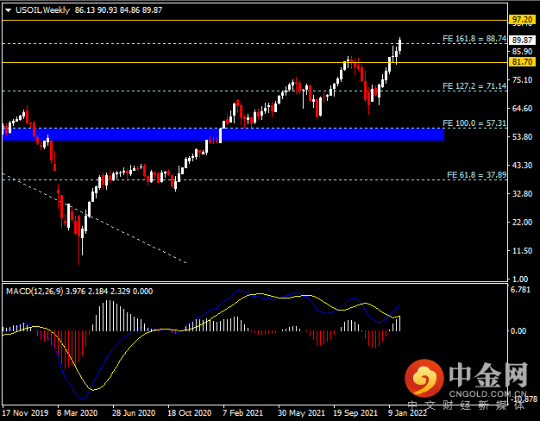Click the 11.50 price axis value

(x=522, y=251)
